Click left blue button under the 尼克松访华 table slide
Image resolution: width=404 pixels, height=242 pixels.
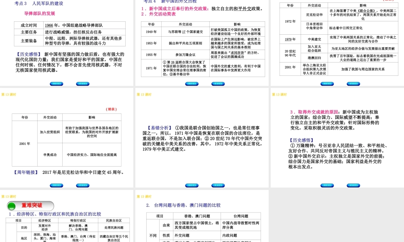(x=327, y=84)
